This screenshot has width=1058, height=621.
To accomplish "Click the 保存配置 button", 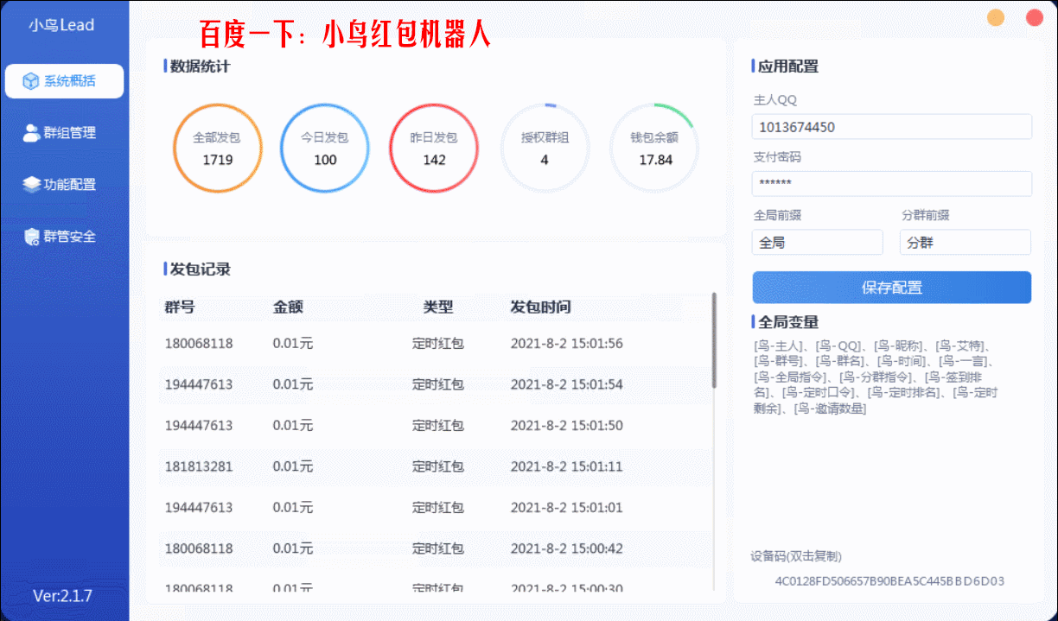I will 892,288.
